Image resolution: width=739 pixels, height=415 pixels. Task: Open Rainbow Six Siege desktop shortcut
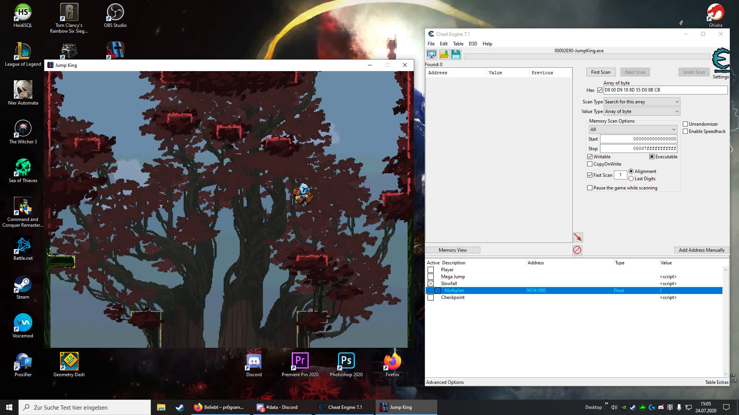pyautogui.click(x=69, y=18)
